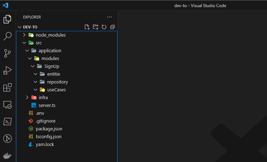Open the Run and Debug view
The height and width of the screenshot is (162, 267).
click(7, 70)
